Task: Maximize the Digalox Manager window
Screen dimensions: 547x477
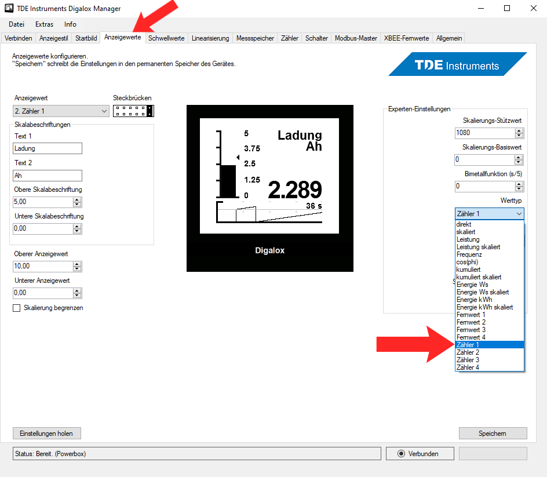Action: [x=507, y=8]
